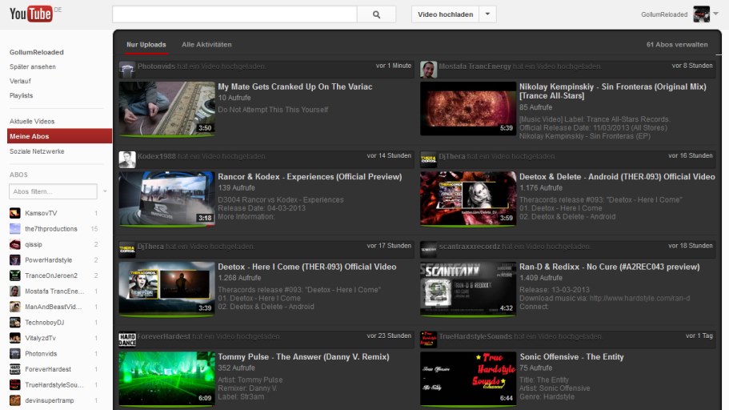Play the 5:39 Sin Fronteras thumbnail

[x=468, y=108]
